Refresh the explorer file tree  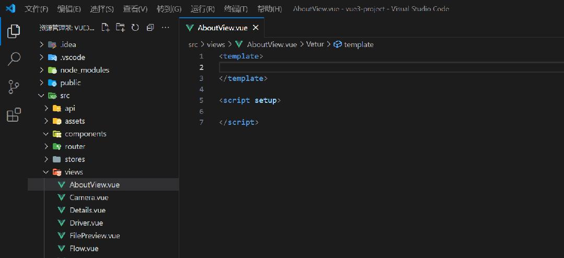[135, 28]
